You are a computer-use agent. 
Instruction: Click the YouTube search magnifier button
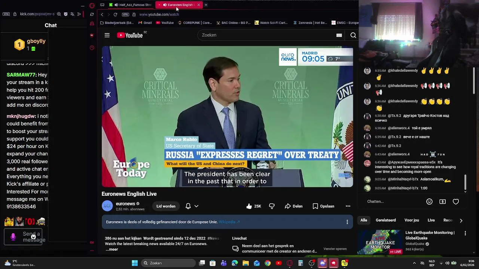[x=353, y=35]
